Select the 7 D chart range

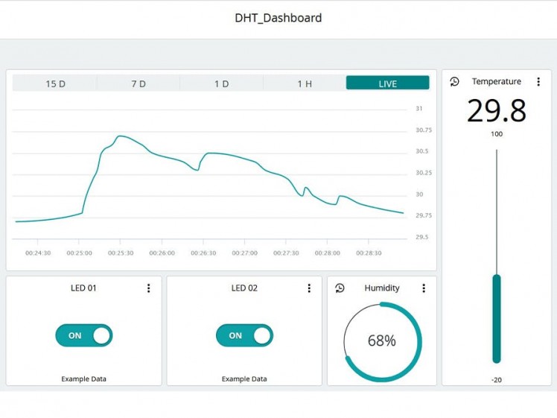139,83
